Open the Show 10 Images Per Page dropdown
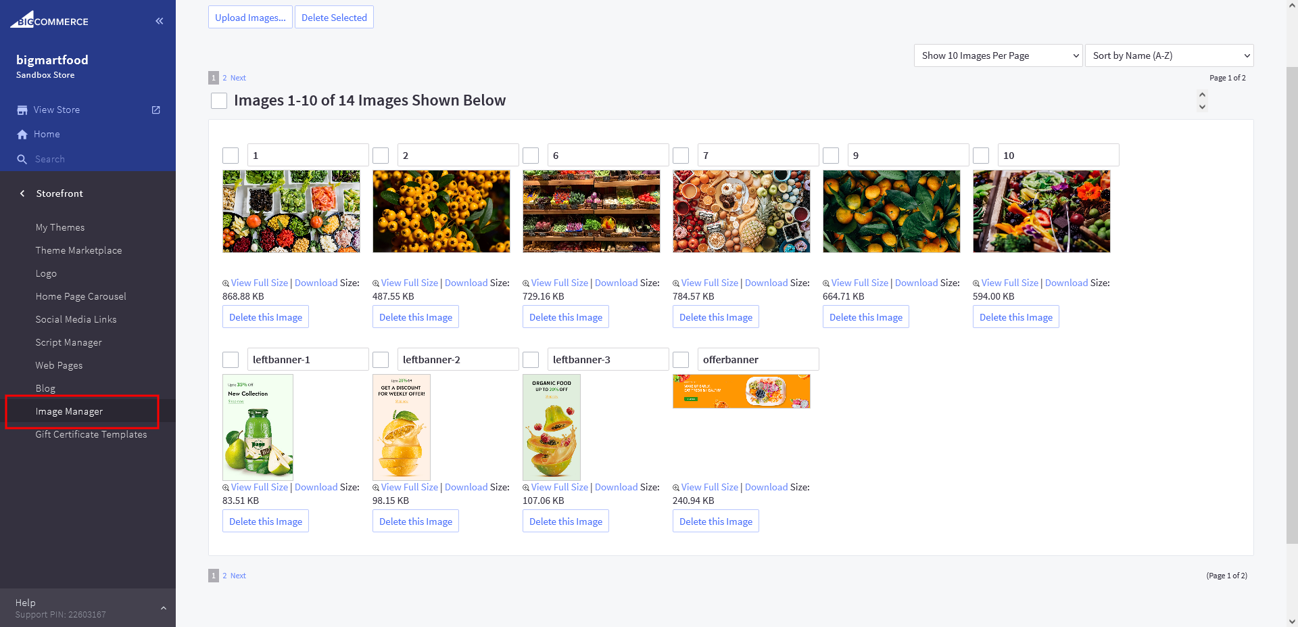Screen dimensions: 1298x627 [x=998, y=55]
